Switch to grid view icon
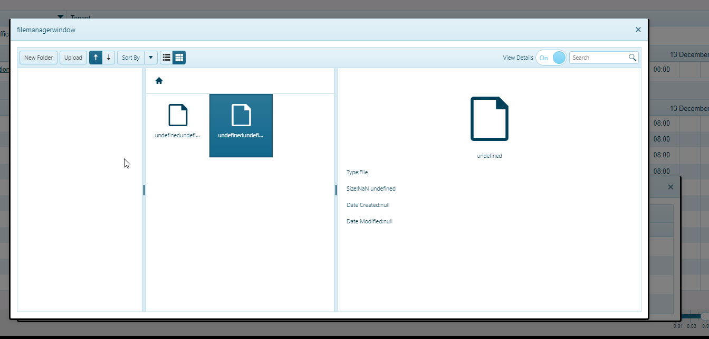The image size is (709, 339). (x=179, y=58)
